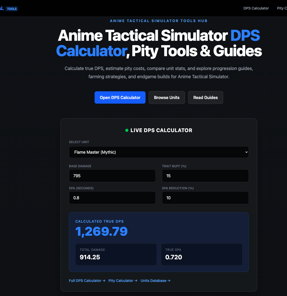Click the green live status dot
This screenshot has width=287, height=296.
(127, 130)
